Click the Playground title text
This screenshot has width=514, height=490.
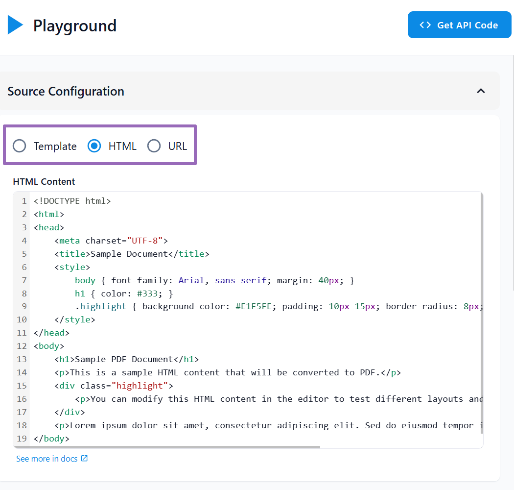(74, 25)
